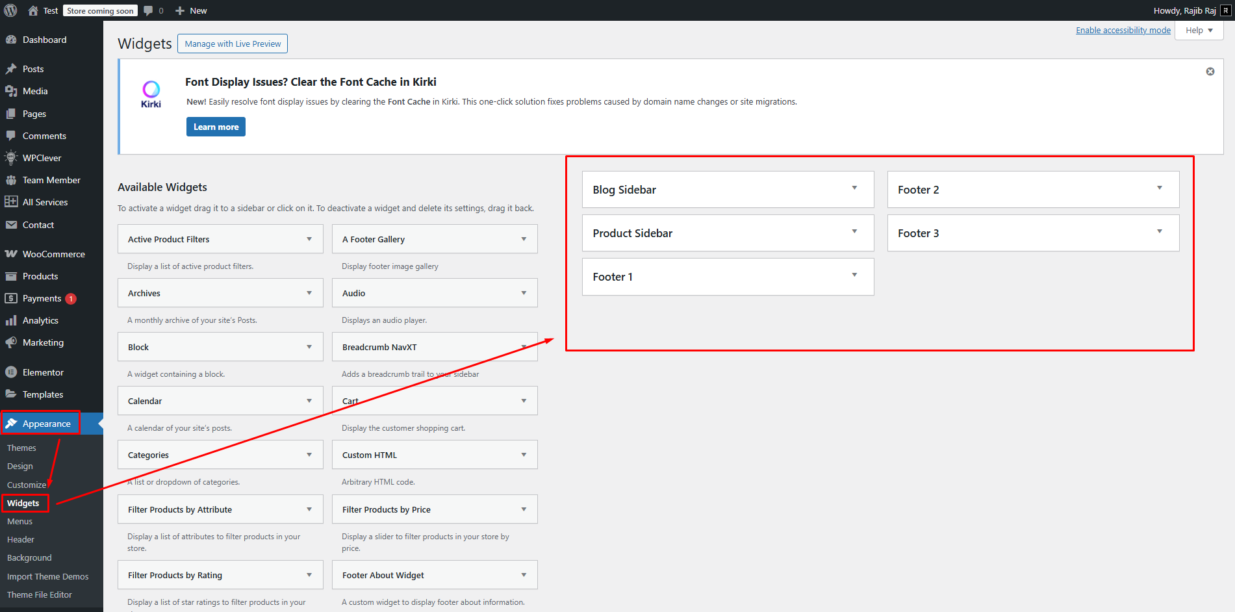Expand the Footer 1 widget area

coord(854,275)
